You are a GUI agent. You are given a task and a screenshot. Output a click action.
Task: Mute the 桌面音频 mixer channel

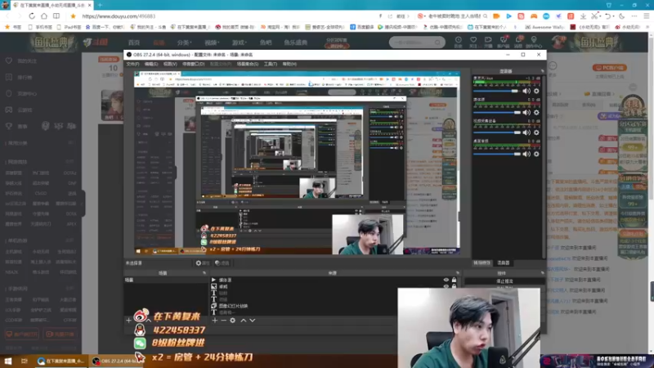coord(526,154)
